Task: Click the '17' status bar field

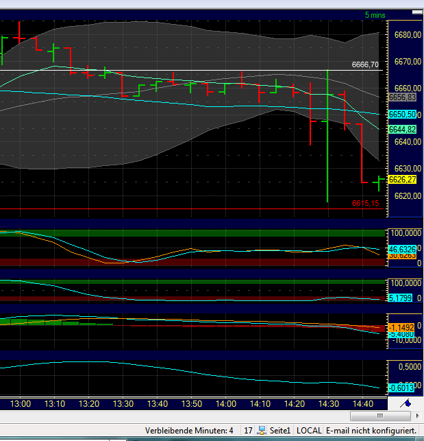Action: 248,431
